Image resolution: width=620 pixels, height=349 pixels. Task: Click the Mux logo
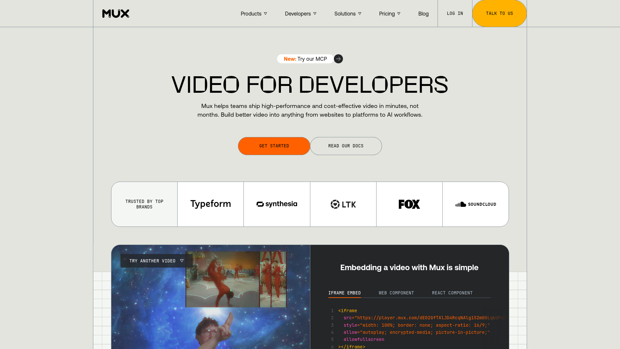coord(115,14)
